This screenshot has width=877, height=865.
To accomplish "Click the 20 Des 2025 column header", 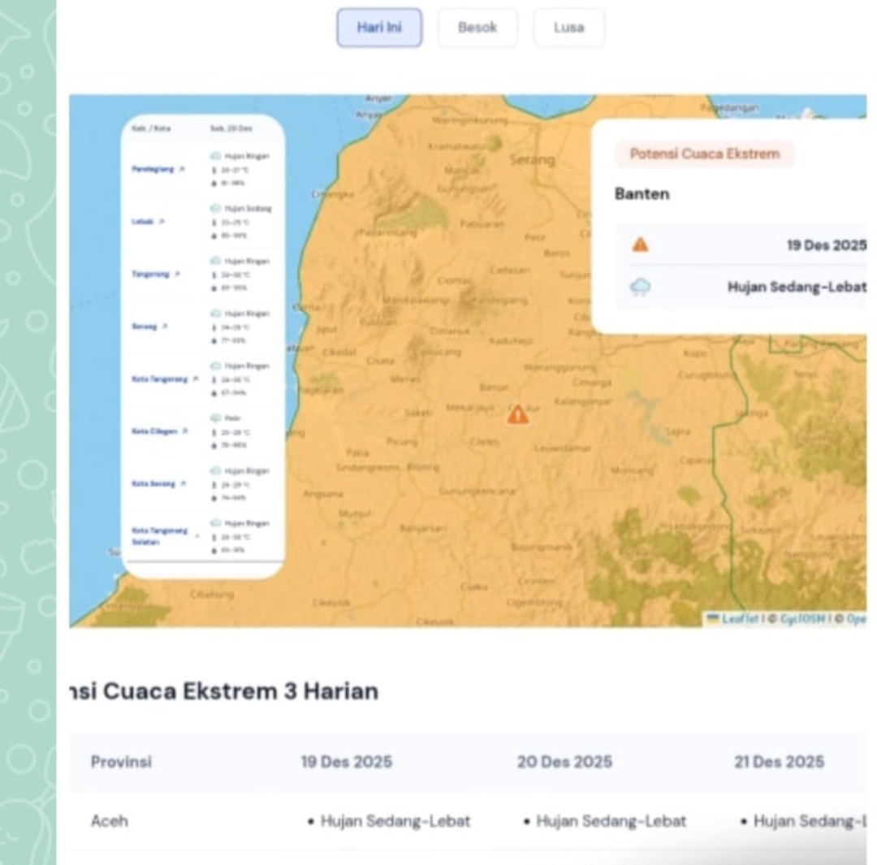I will coord(564,762).
